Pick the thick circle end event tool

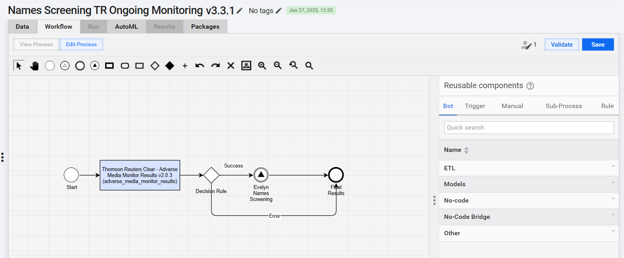pos(80,66)
